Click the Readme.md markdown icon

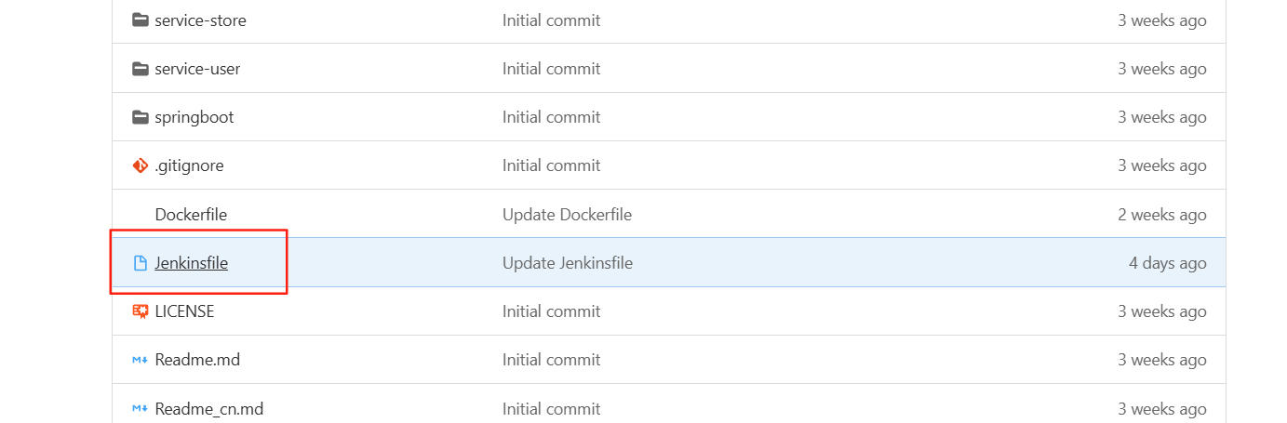click(x=141, y=360)
